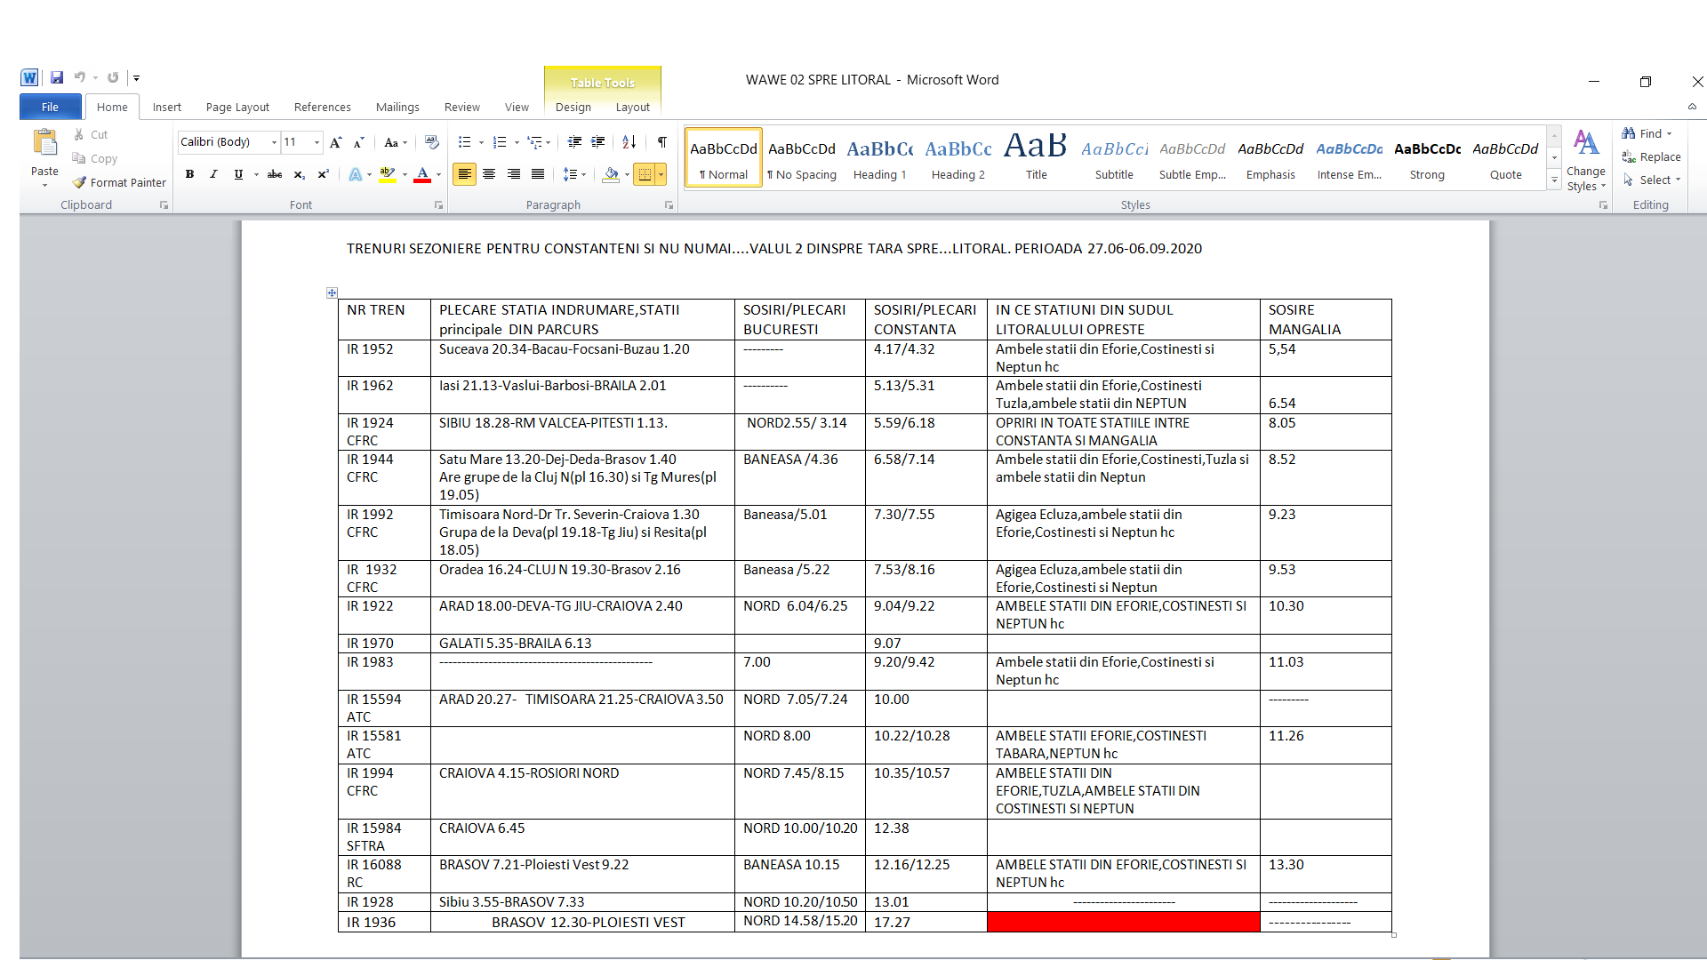The image size is (1707, 960).
Task: Open the font name dropdown
Action: coord(274,142)
